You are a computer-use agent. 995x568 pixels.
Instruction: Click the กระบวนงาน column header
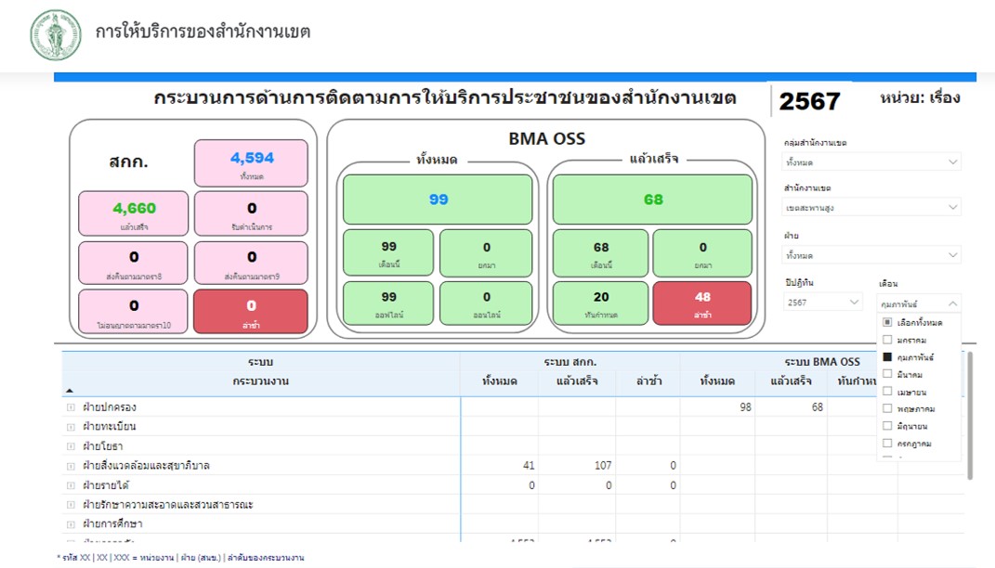coord(261,381)
